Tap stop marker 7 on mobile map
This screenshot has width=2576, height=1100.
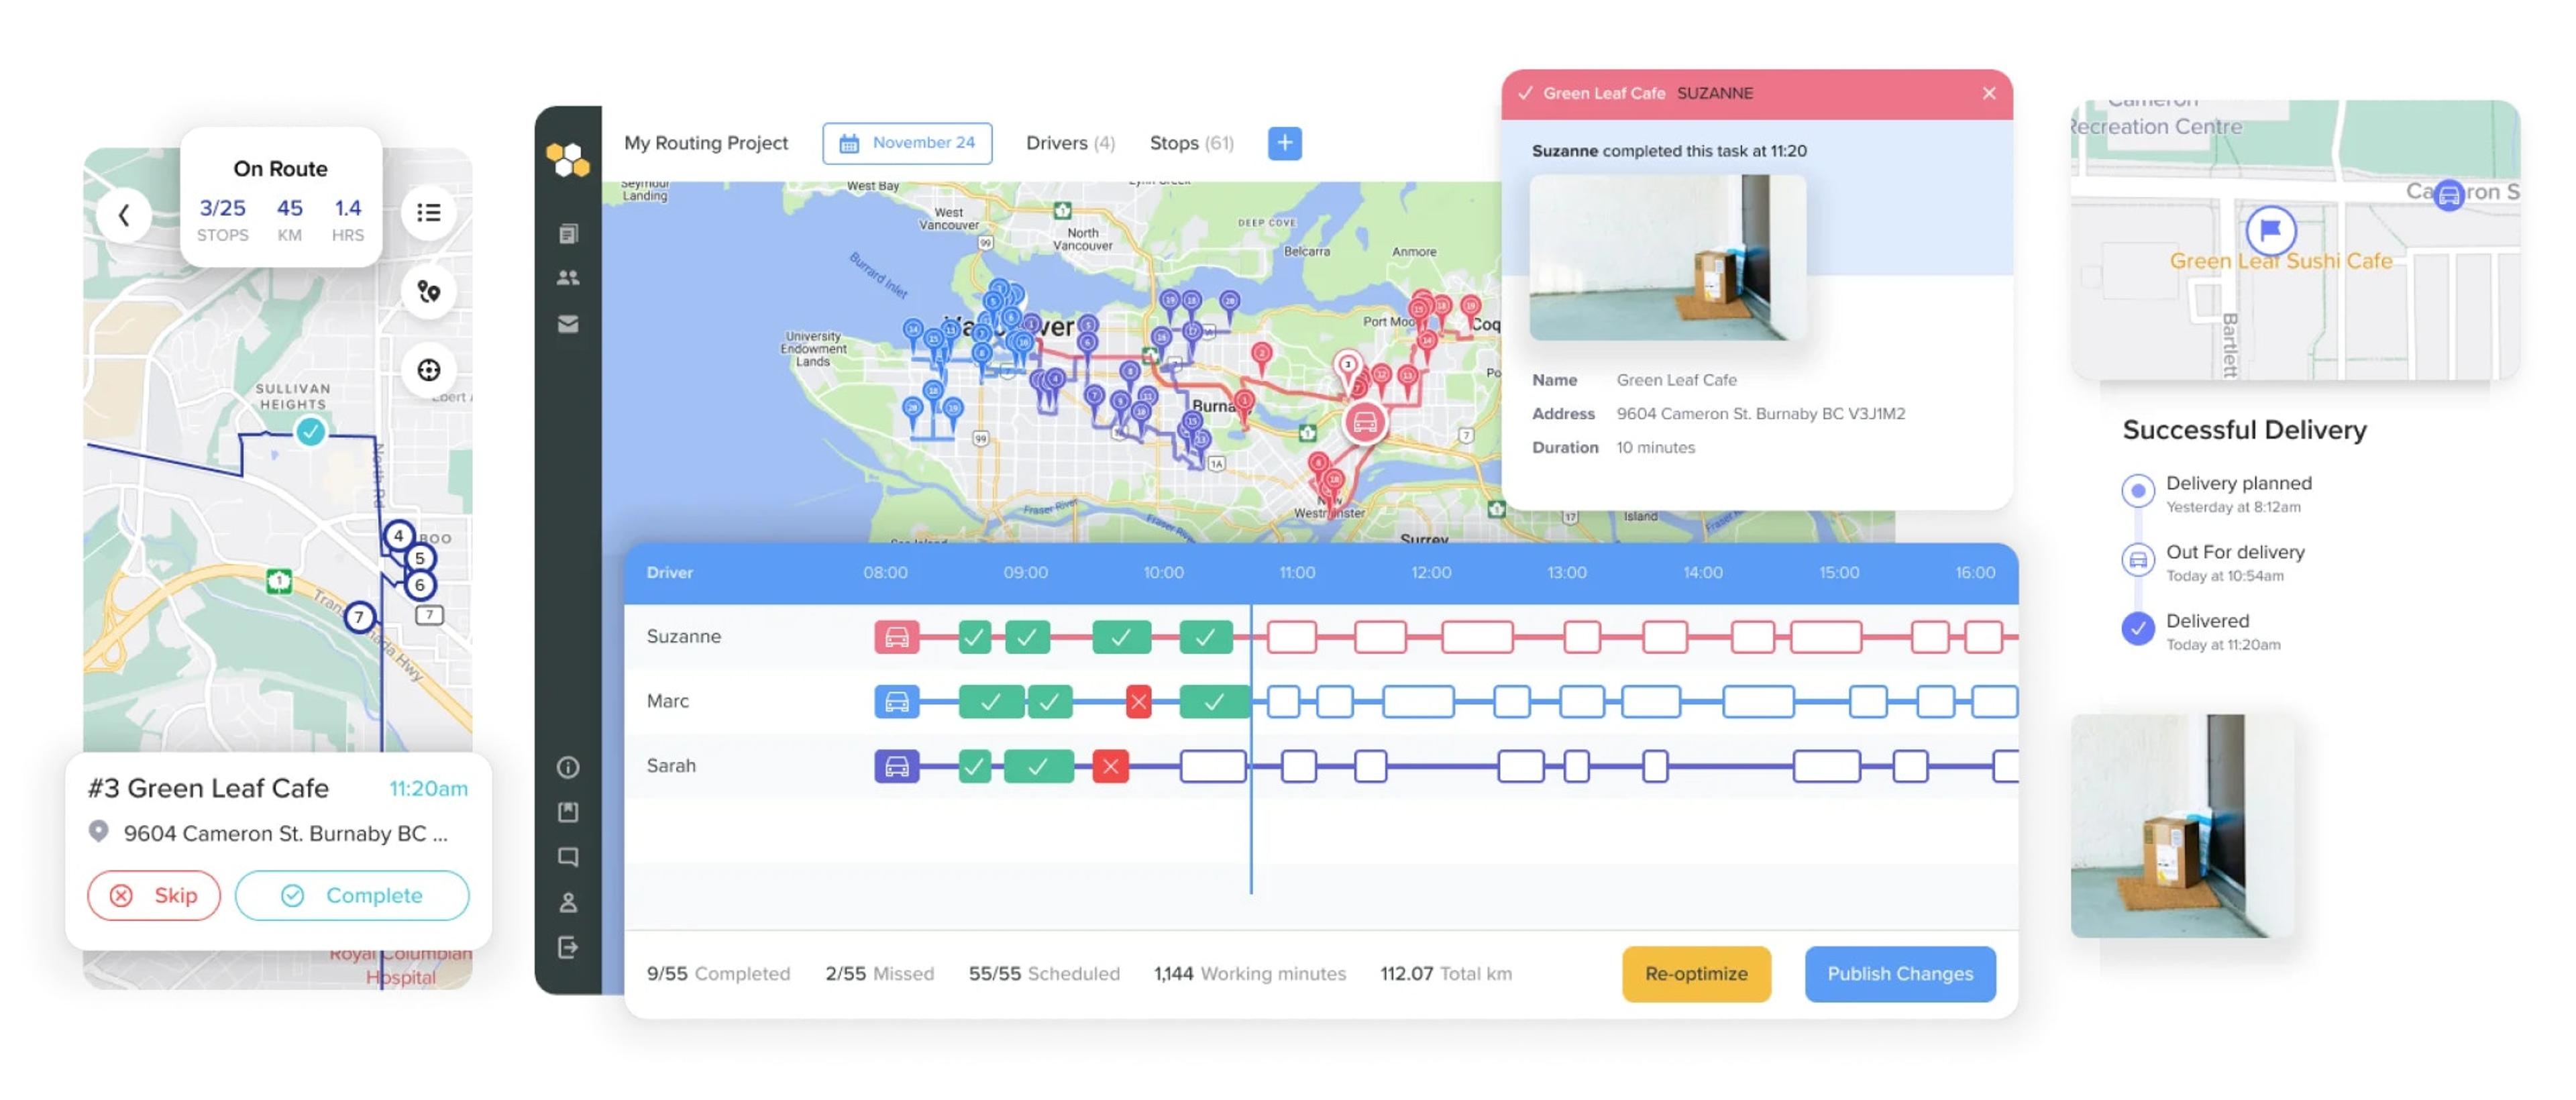coord(359,617)
